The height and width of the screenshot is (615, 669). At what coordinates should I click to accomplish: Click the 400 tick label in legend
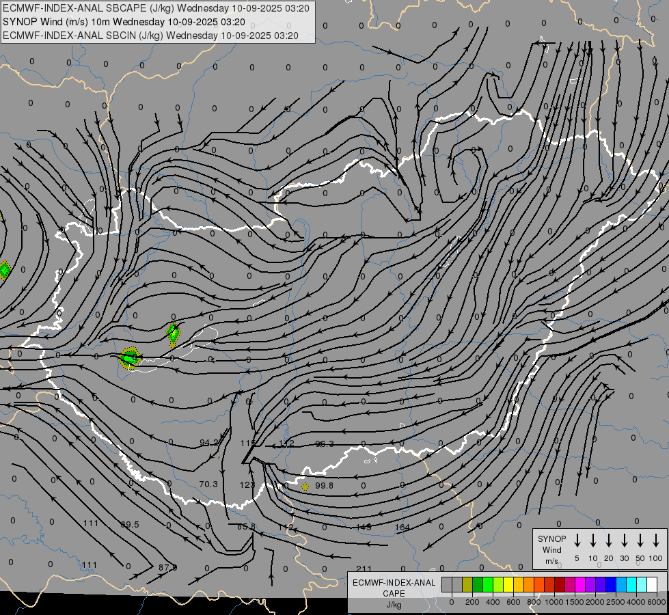point(493,602)
